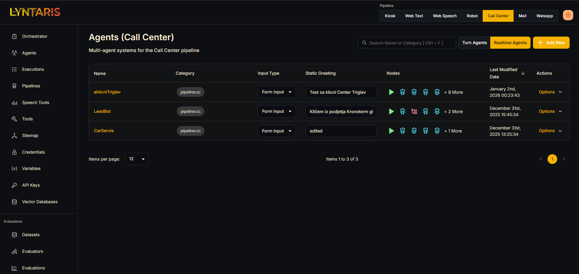Open the Items per page dropdown
This screenshot has height=274, width=579.
coord(137,159)
